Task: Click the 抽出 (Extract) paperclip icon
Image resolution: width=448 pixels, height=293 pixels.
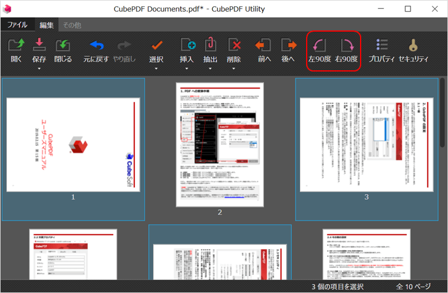Action: pyautogui.click(x=211, y=45)
